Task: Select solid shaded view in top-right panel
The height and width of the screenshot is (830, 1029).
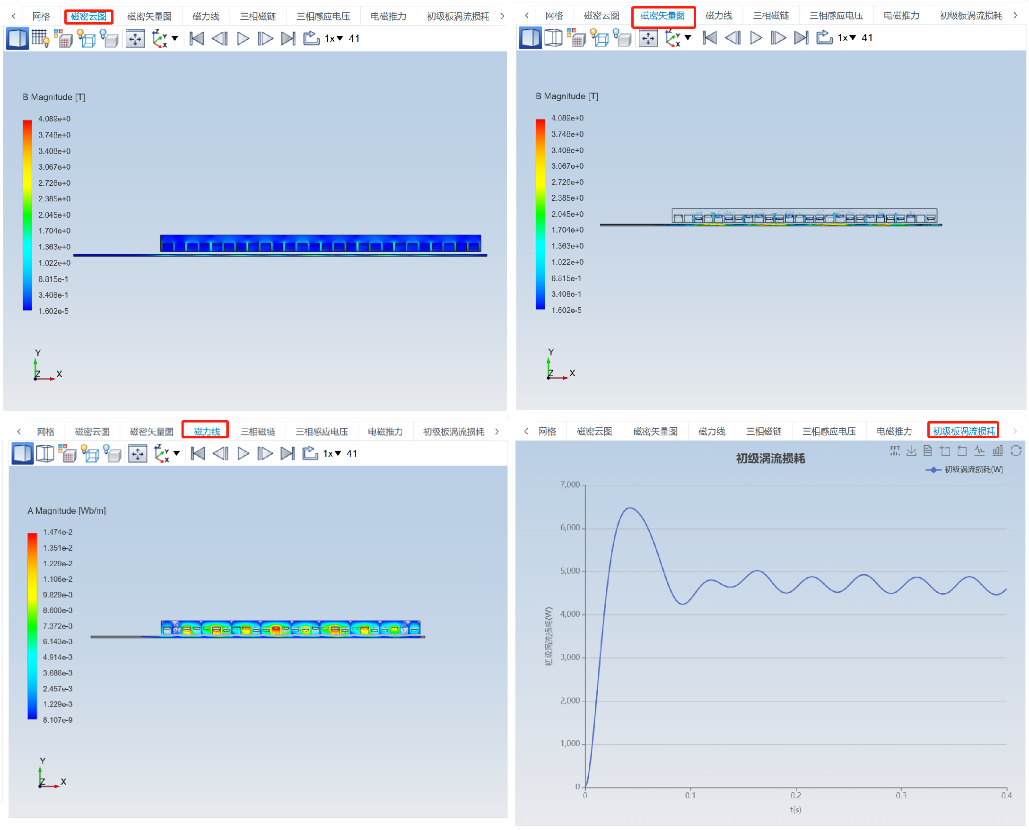Action: (x=530, y=38)
